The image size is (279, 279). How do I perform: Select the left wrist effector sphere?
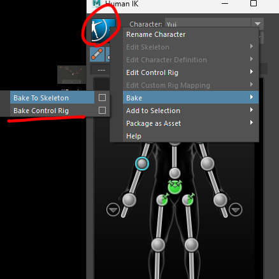220,200
